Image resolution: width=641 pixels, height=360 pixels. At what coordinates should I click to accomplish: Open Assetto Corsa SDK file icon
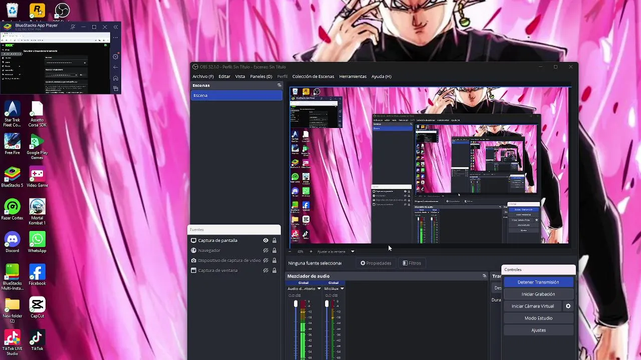coord(37,114)
